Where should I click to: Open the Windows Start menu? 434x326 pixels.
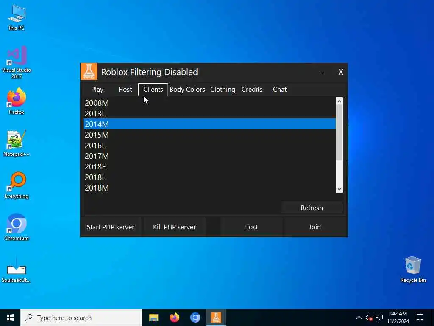[10, 318]
